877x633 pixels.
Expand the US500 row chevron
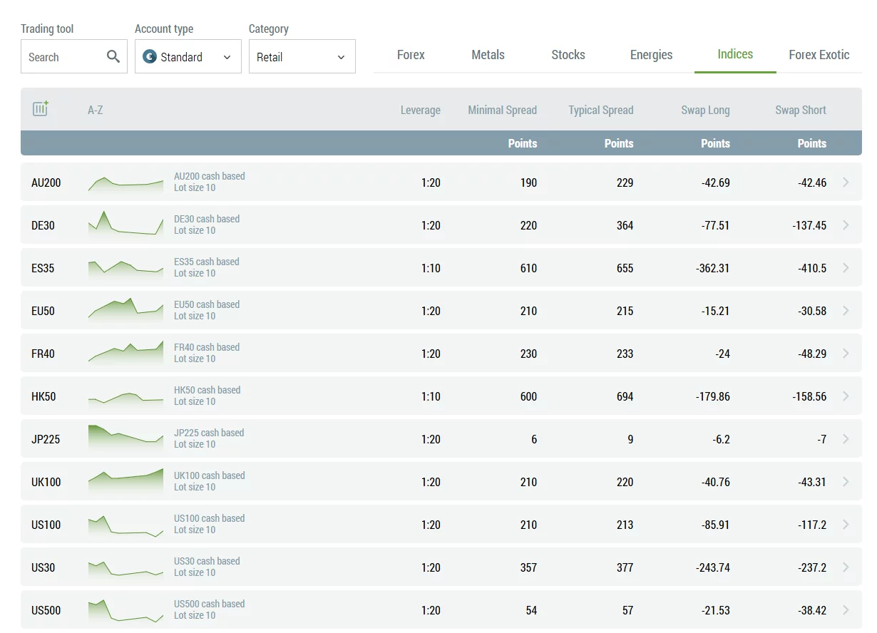(846, 610)
